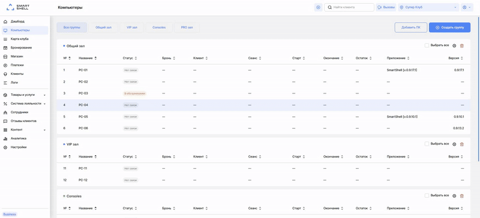Click the Добавить ПК button
This screenshot has height=218, width=480.
[x=411, y=28]
